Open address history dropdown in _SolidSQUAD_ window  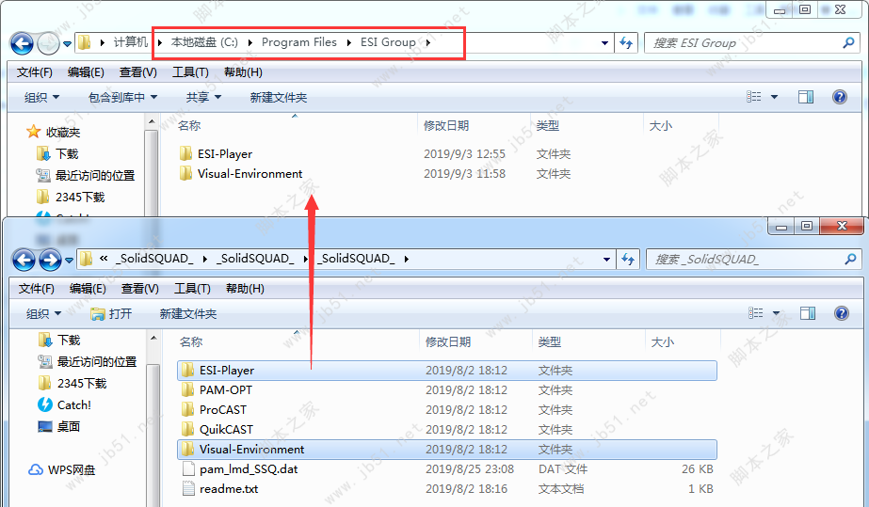coord(606,259)
